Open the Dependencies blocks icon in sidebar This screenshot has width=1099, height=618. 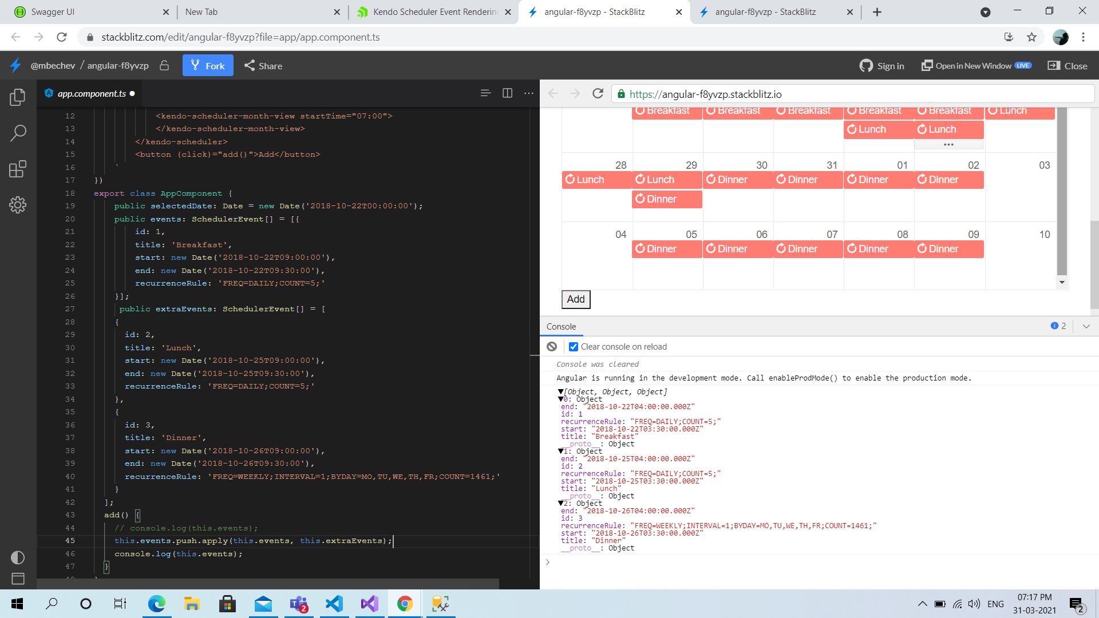(x=18, y=169)
